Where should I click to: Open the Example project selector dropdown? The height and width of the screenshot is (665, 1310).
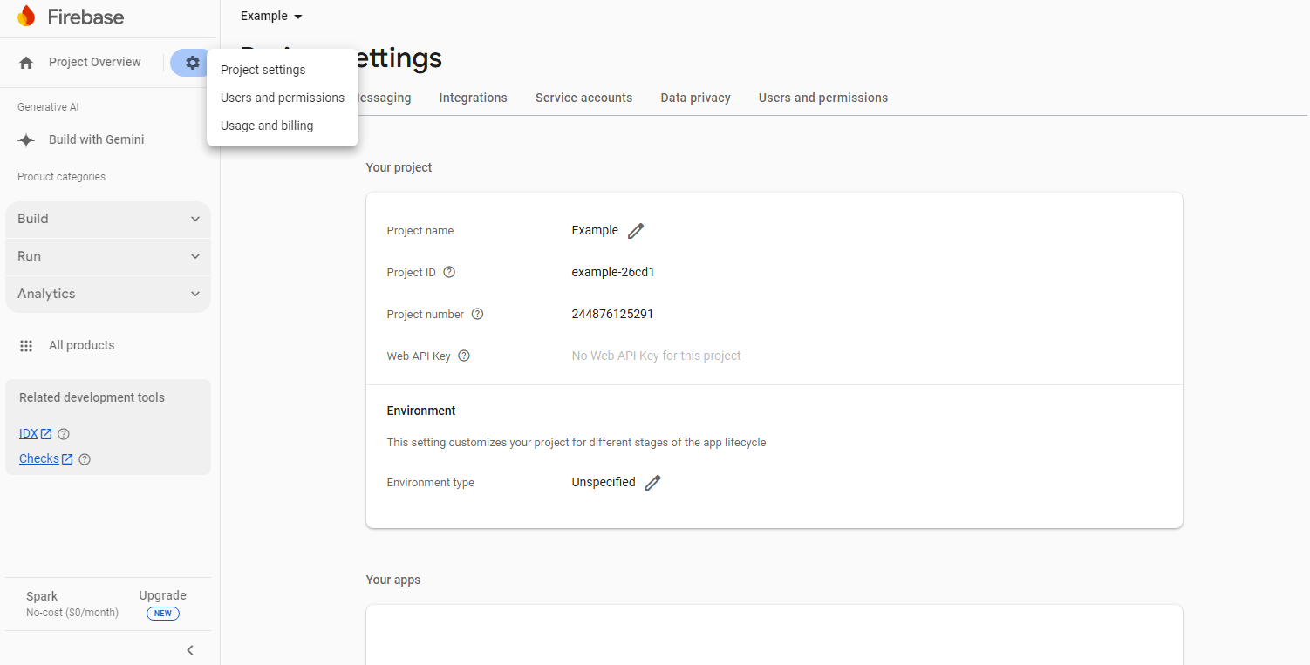click(x=271, y=17)
